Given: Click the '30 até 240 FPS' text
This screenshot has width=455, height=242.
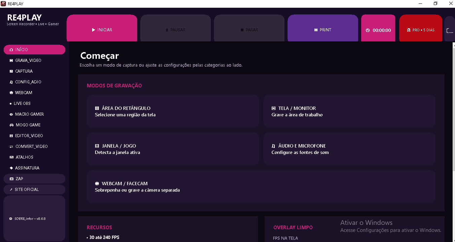Looking at the screenshot, I should click(x=104, y=238).
